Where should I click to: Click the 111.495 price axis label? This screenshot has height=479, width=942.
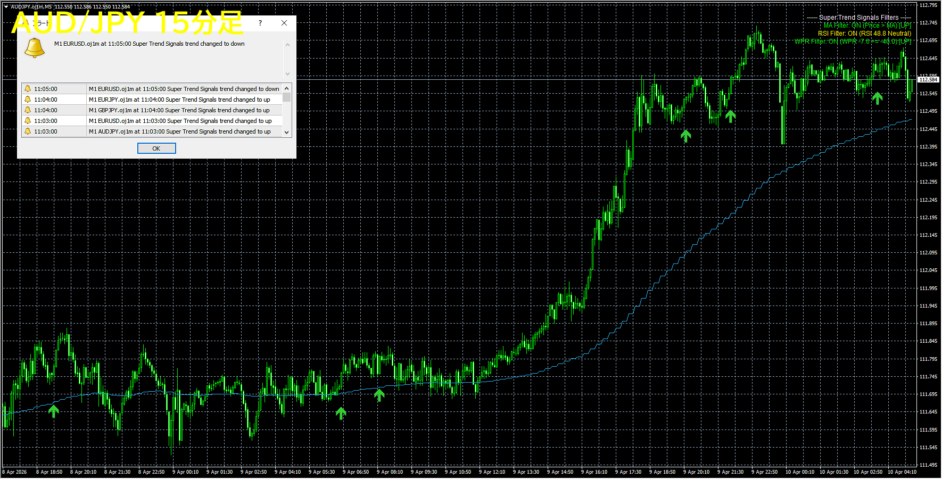[929, 465]
